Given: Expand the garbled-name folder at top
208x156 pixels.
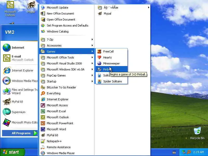Looking at the screenshot, I should click(123, 8).
